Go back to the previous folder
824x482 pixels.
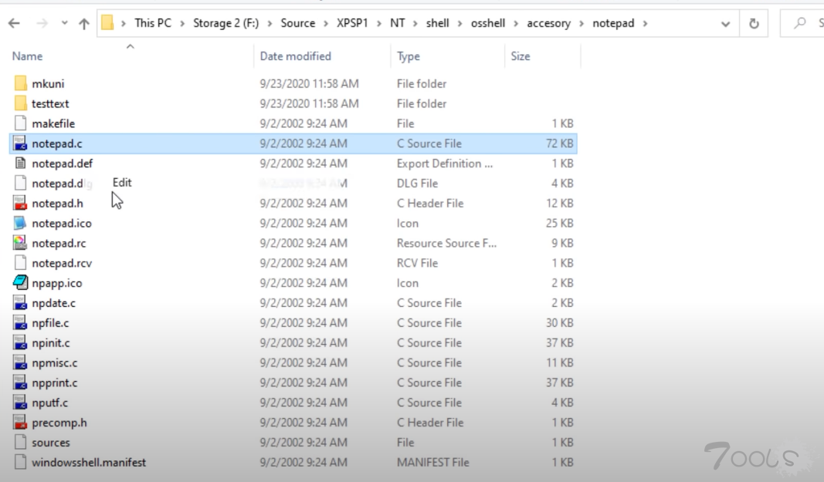tap(14, 24)
